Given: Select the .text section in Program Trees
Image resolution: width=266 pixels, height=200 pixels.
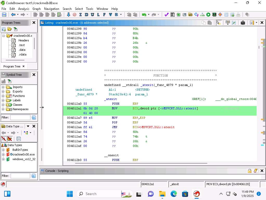Looking at the screenshot, I should pyautogui.click(x=22, y=45).
